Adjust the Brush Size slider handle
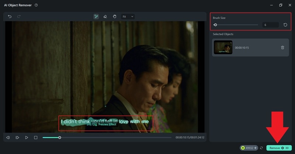Image resolution: width=295 pixels, height=154 pixels. coord(215,25)
